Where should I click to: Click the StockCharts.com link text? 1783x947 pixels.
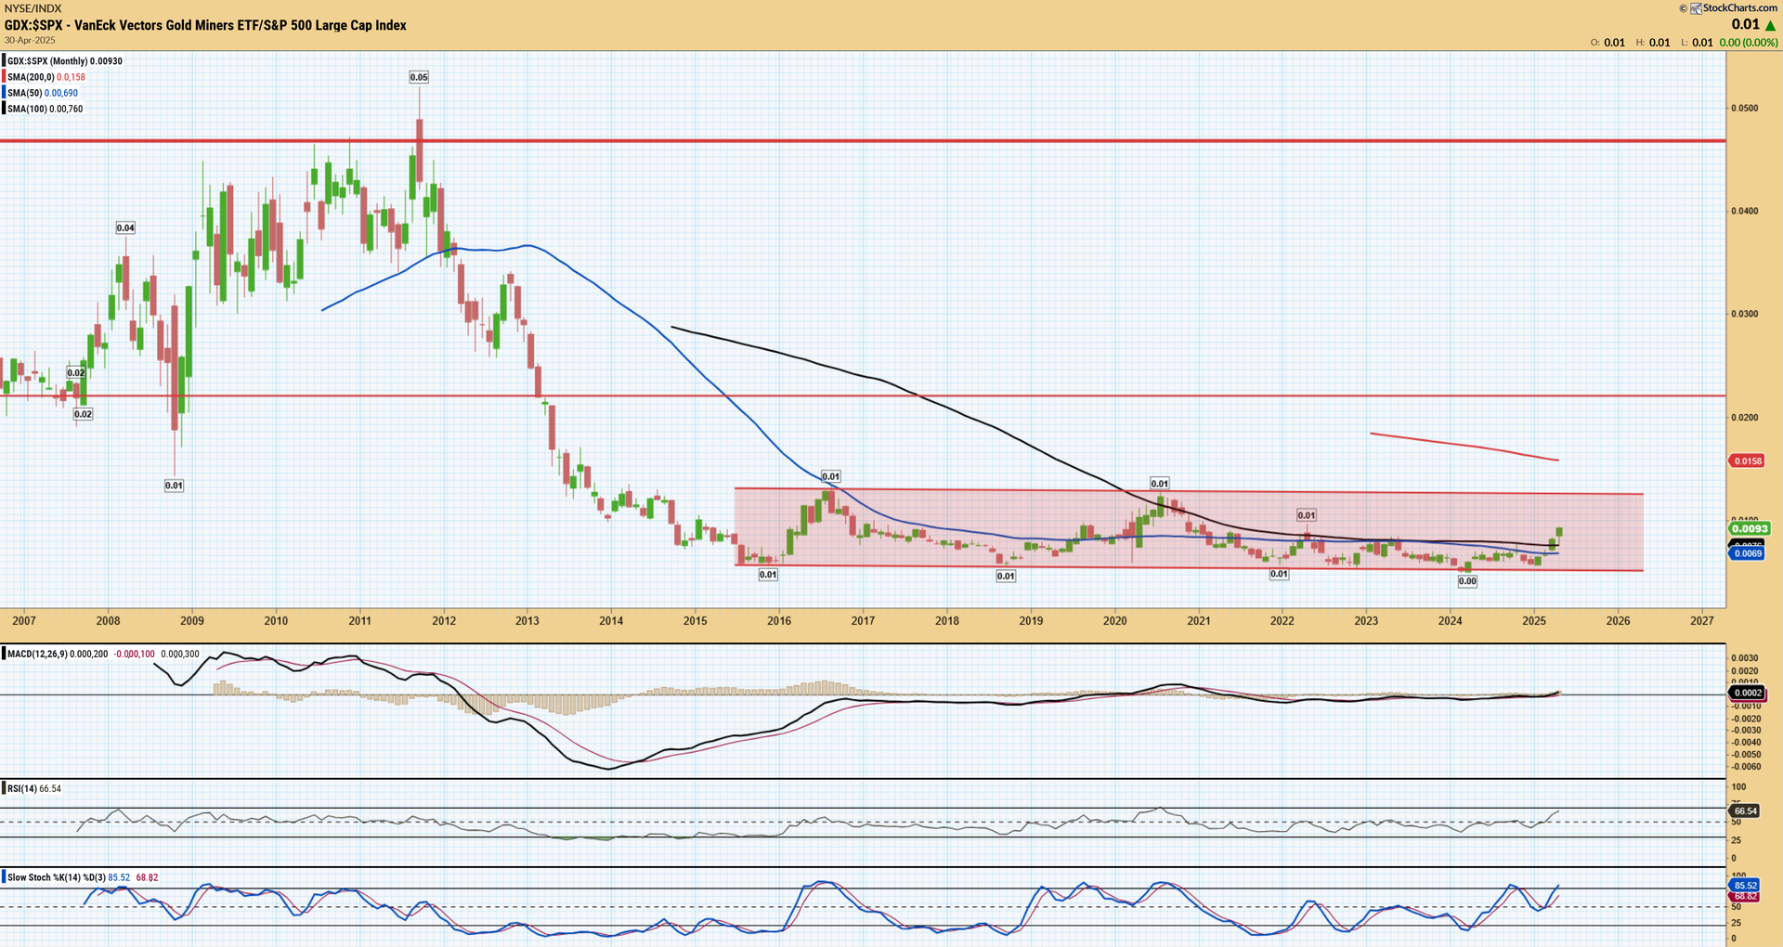[1740, 8]
